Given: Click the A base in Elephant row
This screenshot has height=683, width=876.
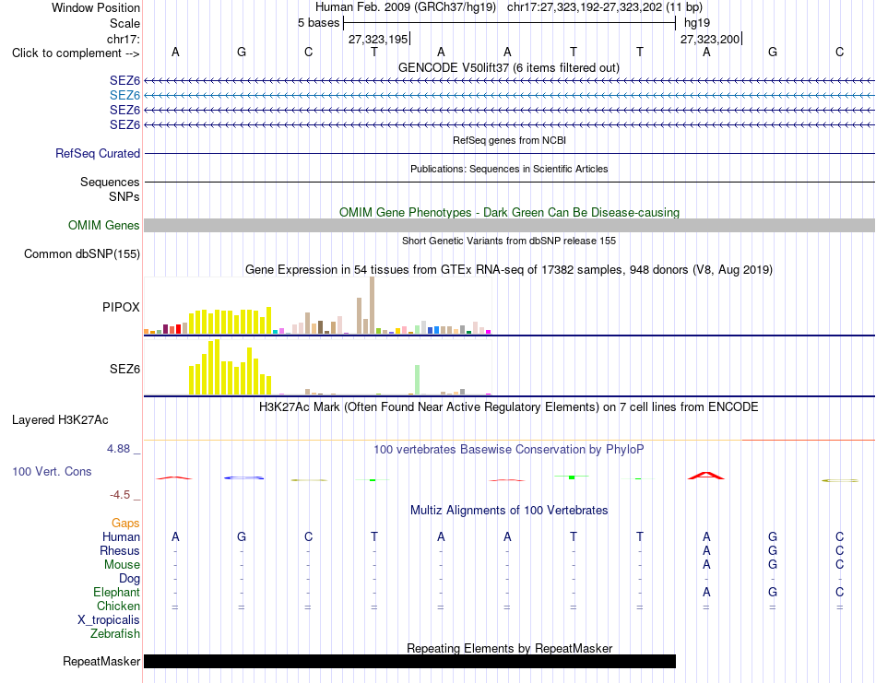Looking at the screenshot, I should coord(706,592).
